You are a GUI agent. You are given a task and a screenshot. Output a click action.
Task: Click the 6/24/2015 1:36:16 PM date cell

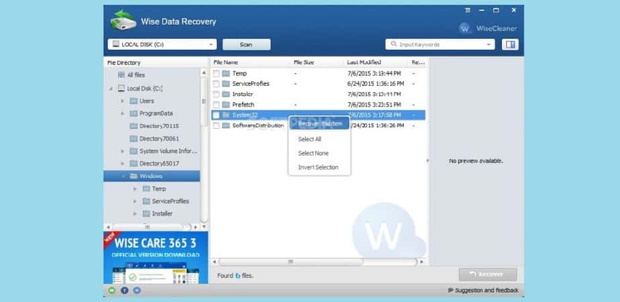376,84
